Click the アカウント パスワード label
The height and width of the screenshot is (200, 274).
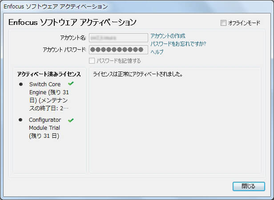coord(64,50)
